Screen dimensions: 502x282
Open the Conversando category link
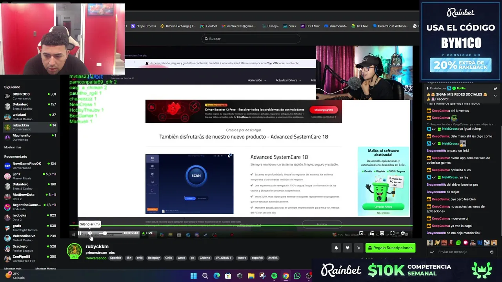pos(96,258)
